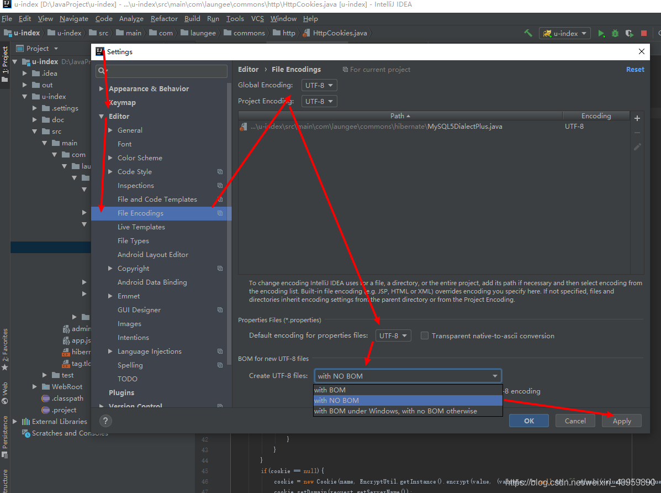The width and height of the screenshot is (661, 493).
Task: Click the Build project hammer icon
Action: pyautogui.click(x=528, y=33)
